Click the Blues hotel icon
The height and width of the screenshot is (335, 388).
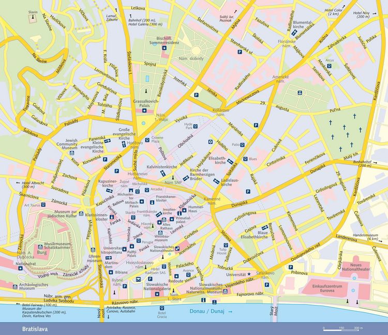tap(245, 159)
